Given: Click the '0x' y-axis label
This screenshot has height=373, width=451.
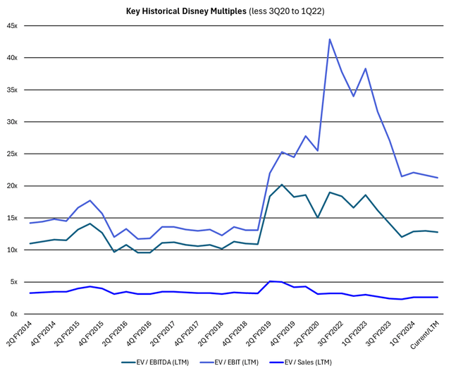Looking at the screenshot, I should click(14, 314).
